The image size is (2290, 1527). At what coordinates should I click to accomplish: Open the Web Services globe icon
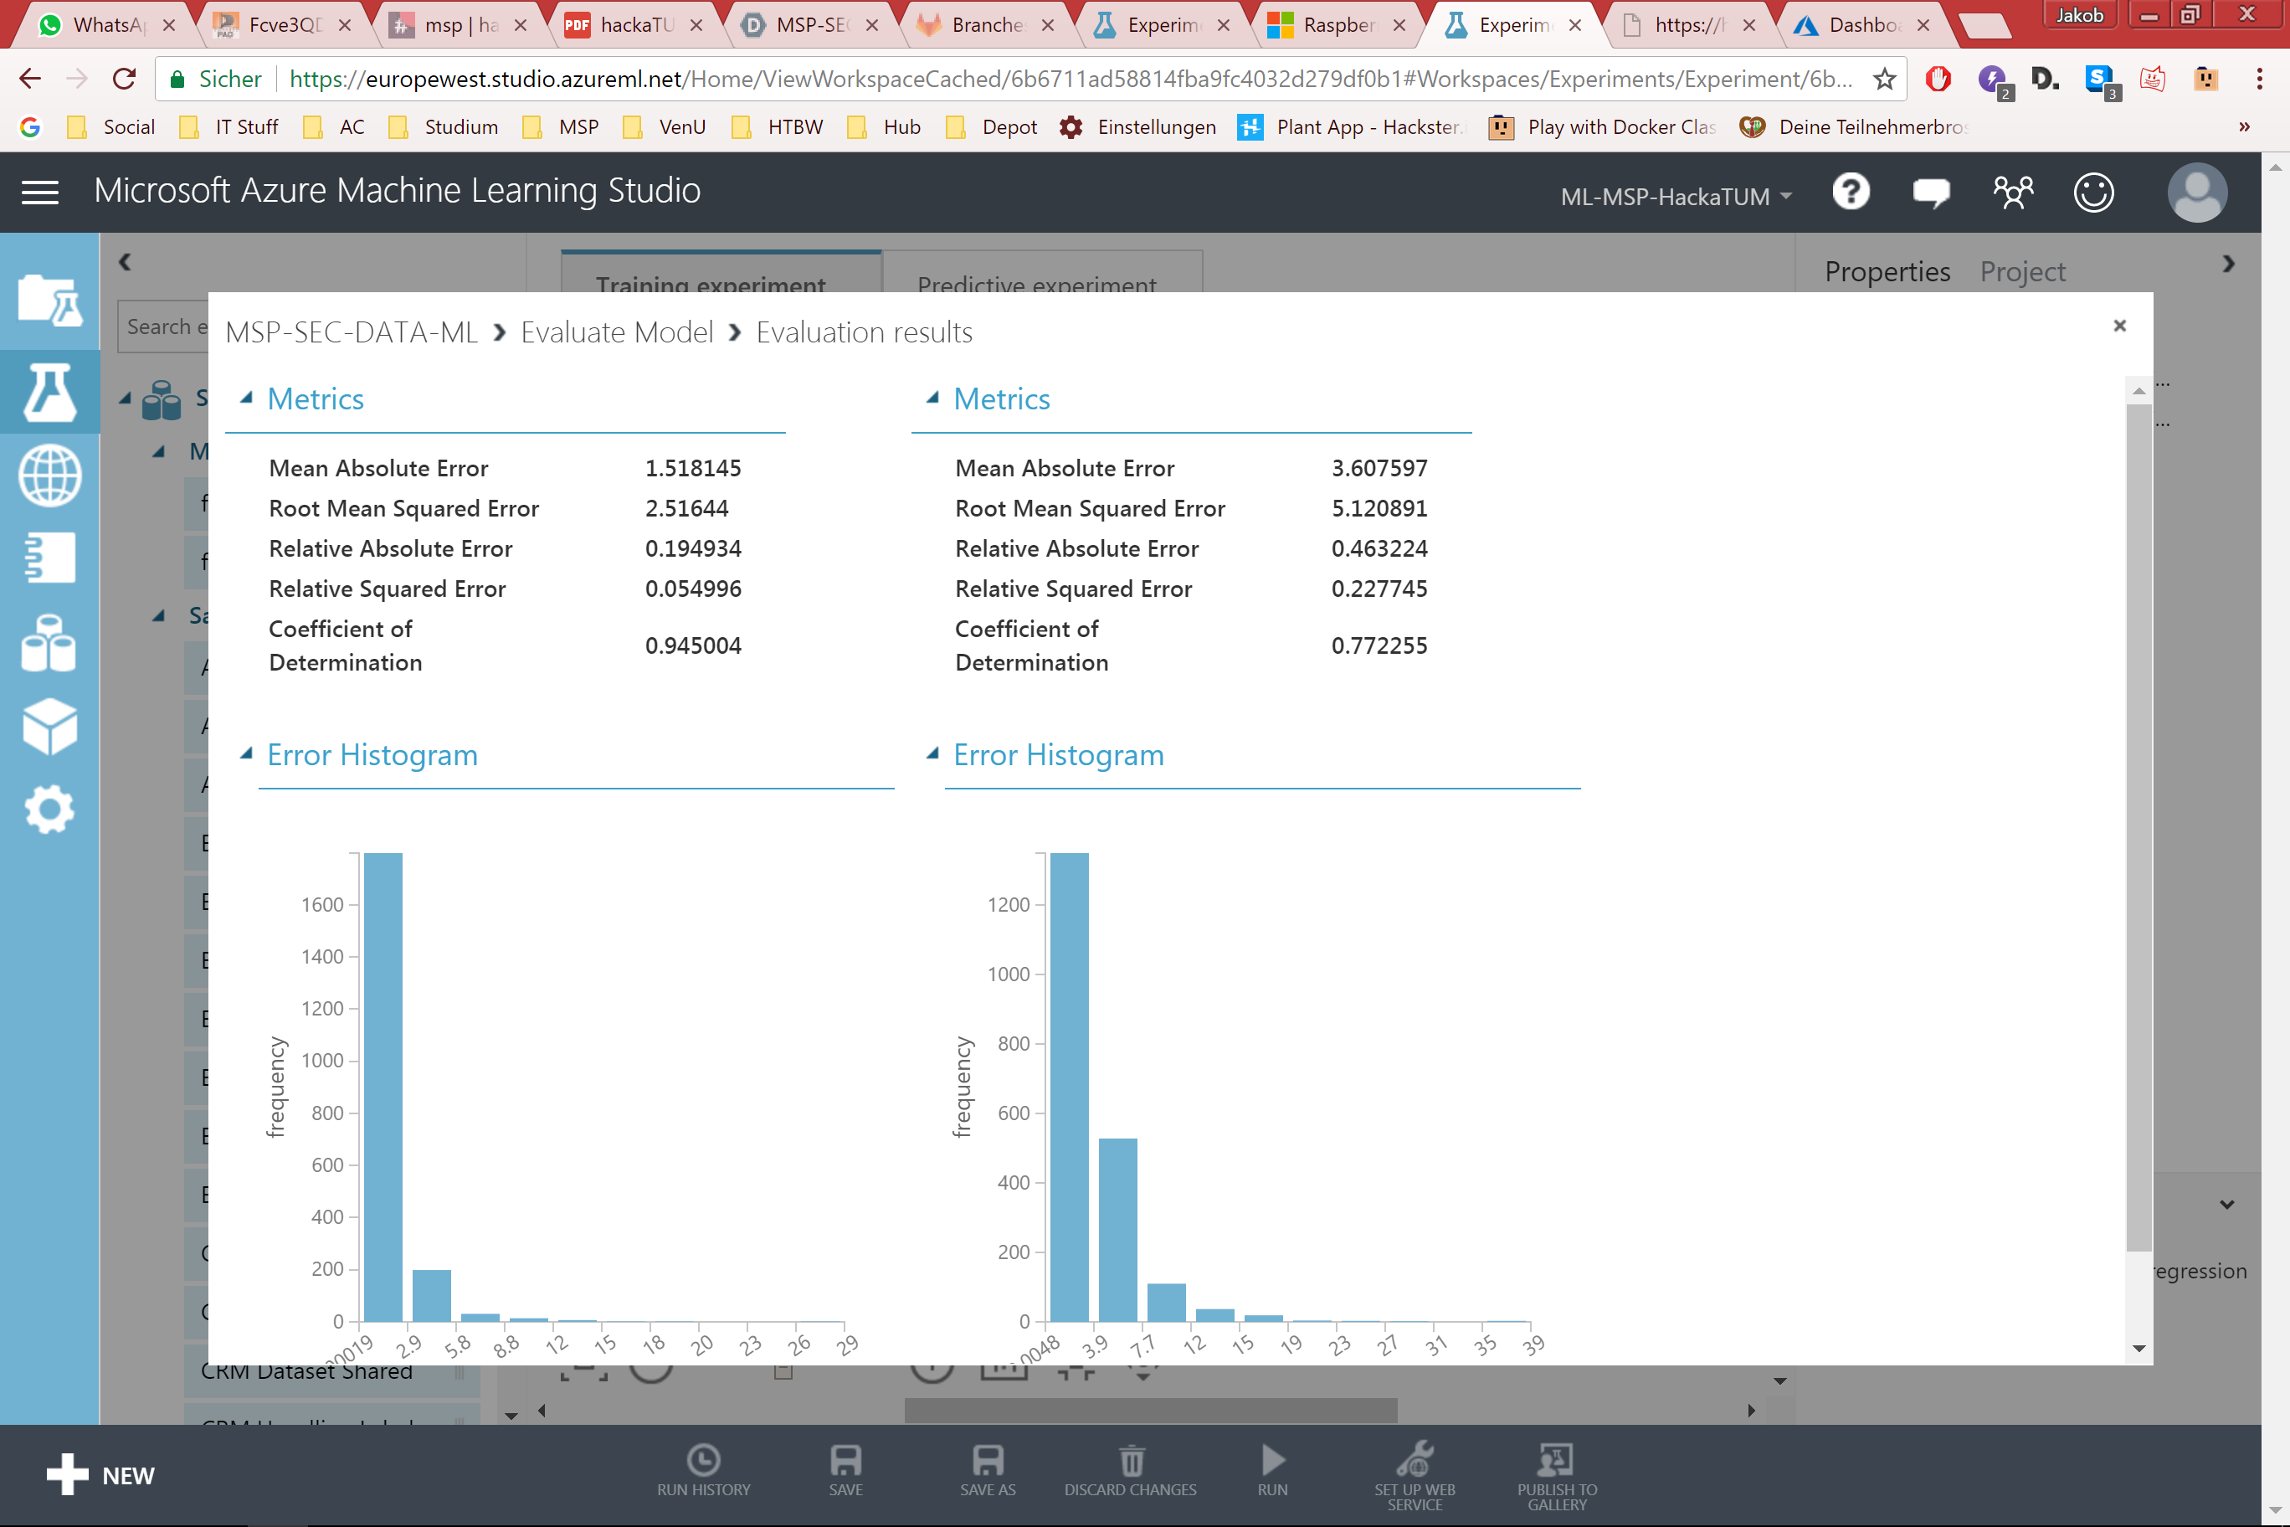[x=49, y=476]
